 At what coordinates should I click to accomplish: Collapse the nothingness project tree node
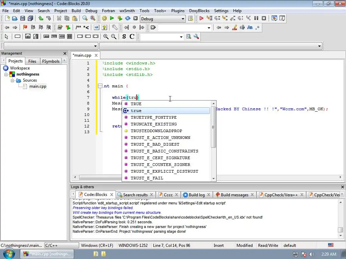pos(6,74)
